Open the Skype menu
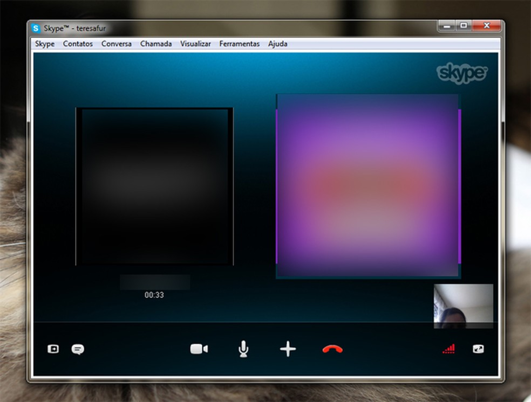This screenshot has width=531, height=402. (45, 44)
